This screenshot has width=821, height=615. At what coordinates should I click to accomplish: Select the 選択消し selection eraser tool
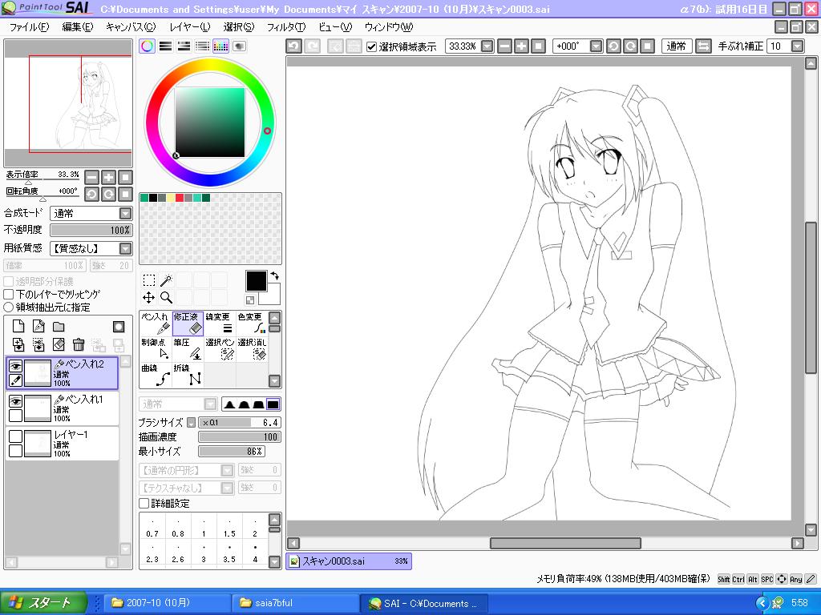pyautogui.click(x=251, y=349)
